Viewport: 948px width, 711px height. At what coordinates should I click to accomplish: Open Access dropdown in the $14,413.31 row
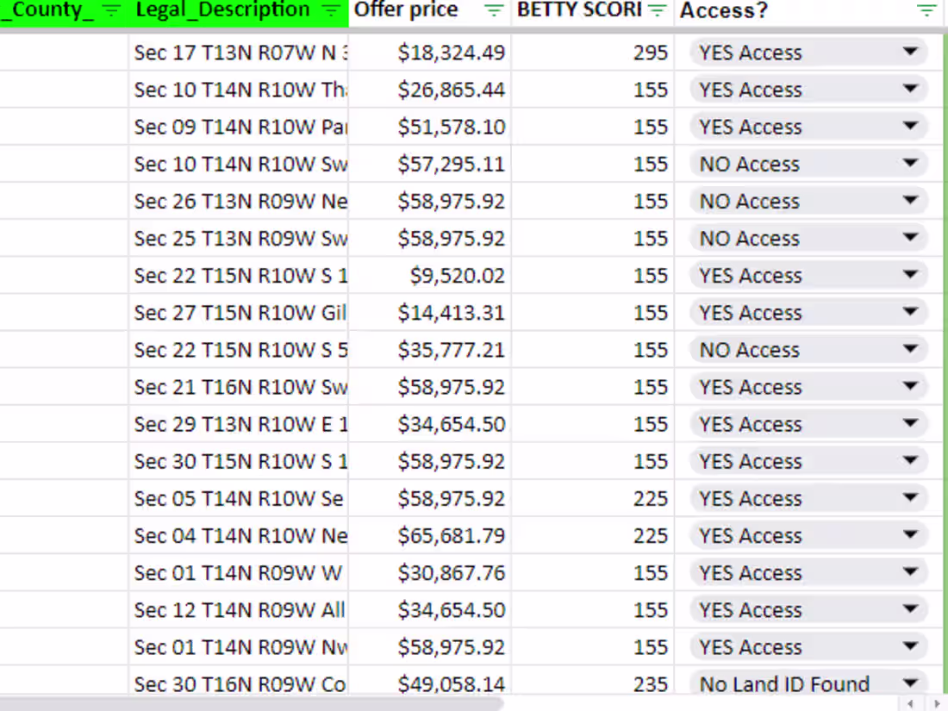pyautogui.click(x=910, y=313)
